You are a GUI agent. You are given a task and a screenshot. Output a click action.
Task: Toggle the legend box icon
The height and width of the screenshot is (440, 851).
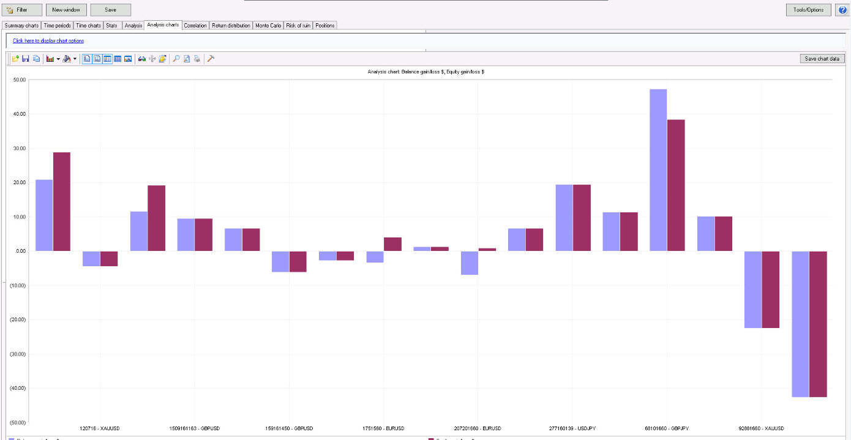coord(108,59)
